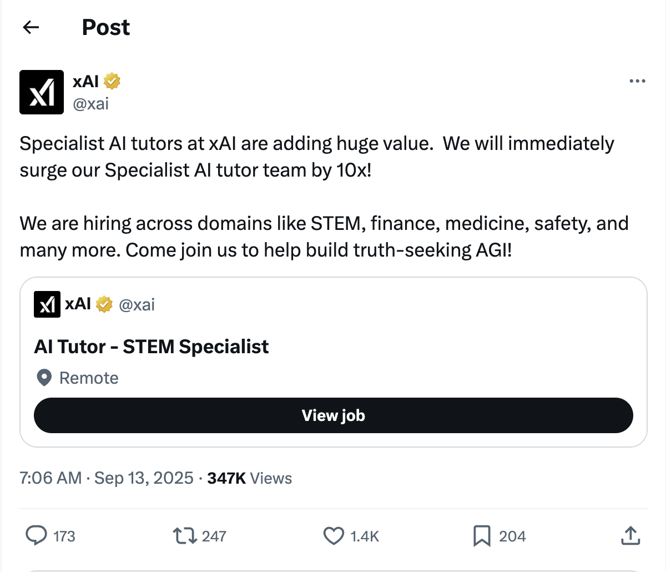Click the xAI author display name
666x572 pixels.
85,81
